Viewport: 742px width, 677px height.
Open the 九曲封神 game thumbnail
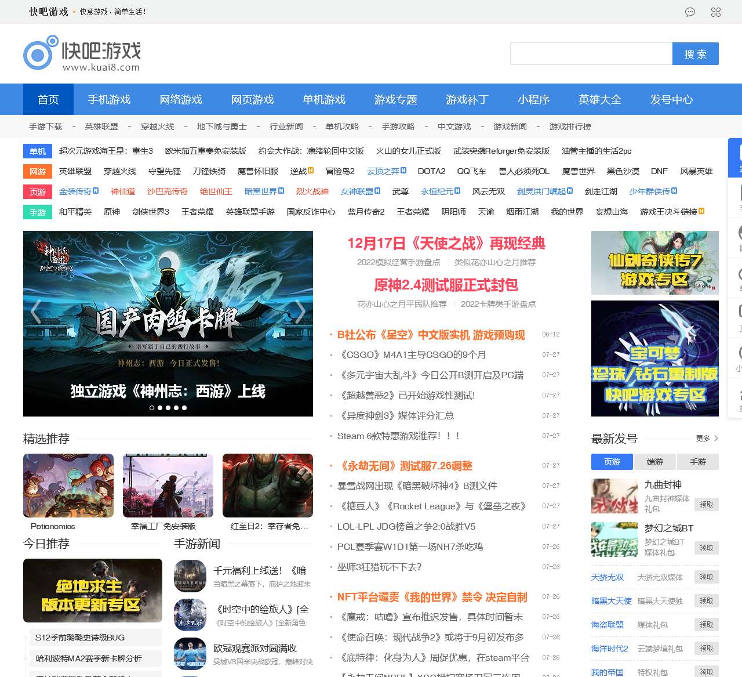614,496
